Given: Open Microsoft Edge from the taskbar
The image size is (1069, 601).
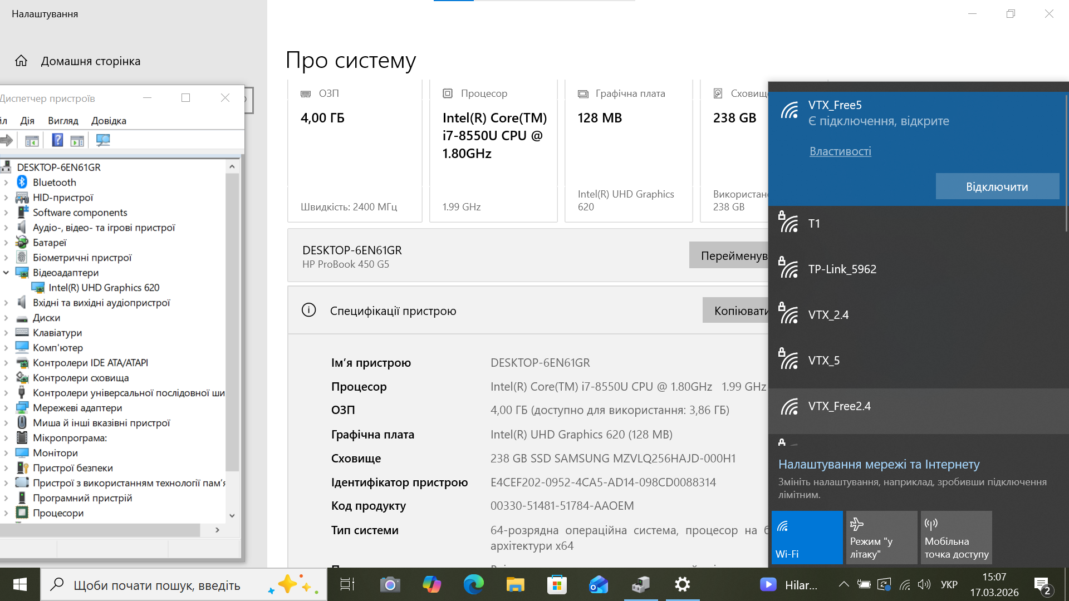Looking at the screenshot, I should tap(473, 584).
